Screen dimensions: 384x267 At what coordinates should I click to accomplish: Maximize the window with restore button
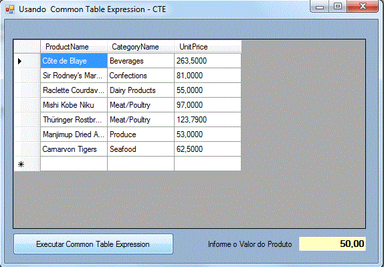pyautogui.click(x=338, y=6)
